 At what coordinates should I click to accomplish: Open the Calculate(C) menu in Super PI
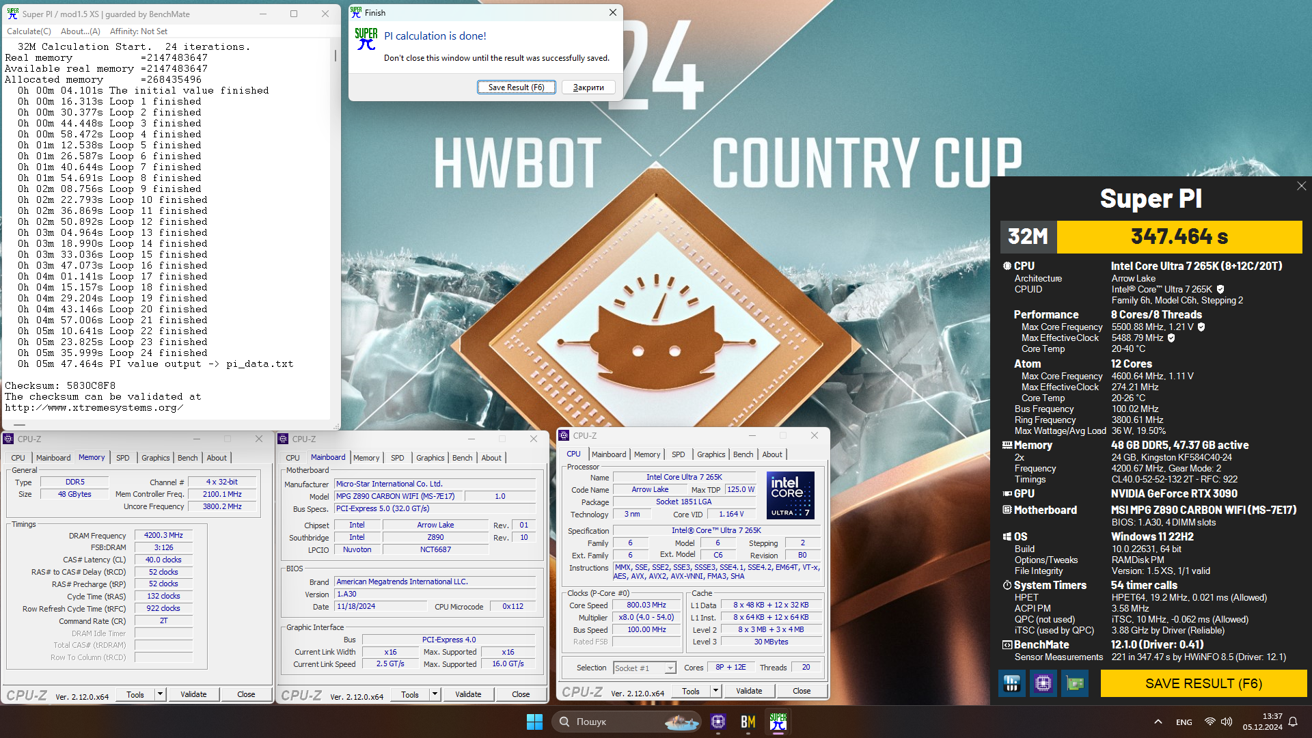29,31
